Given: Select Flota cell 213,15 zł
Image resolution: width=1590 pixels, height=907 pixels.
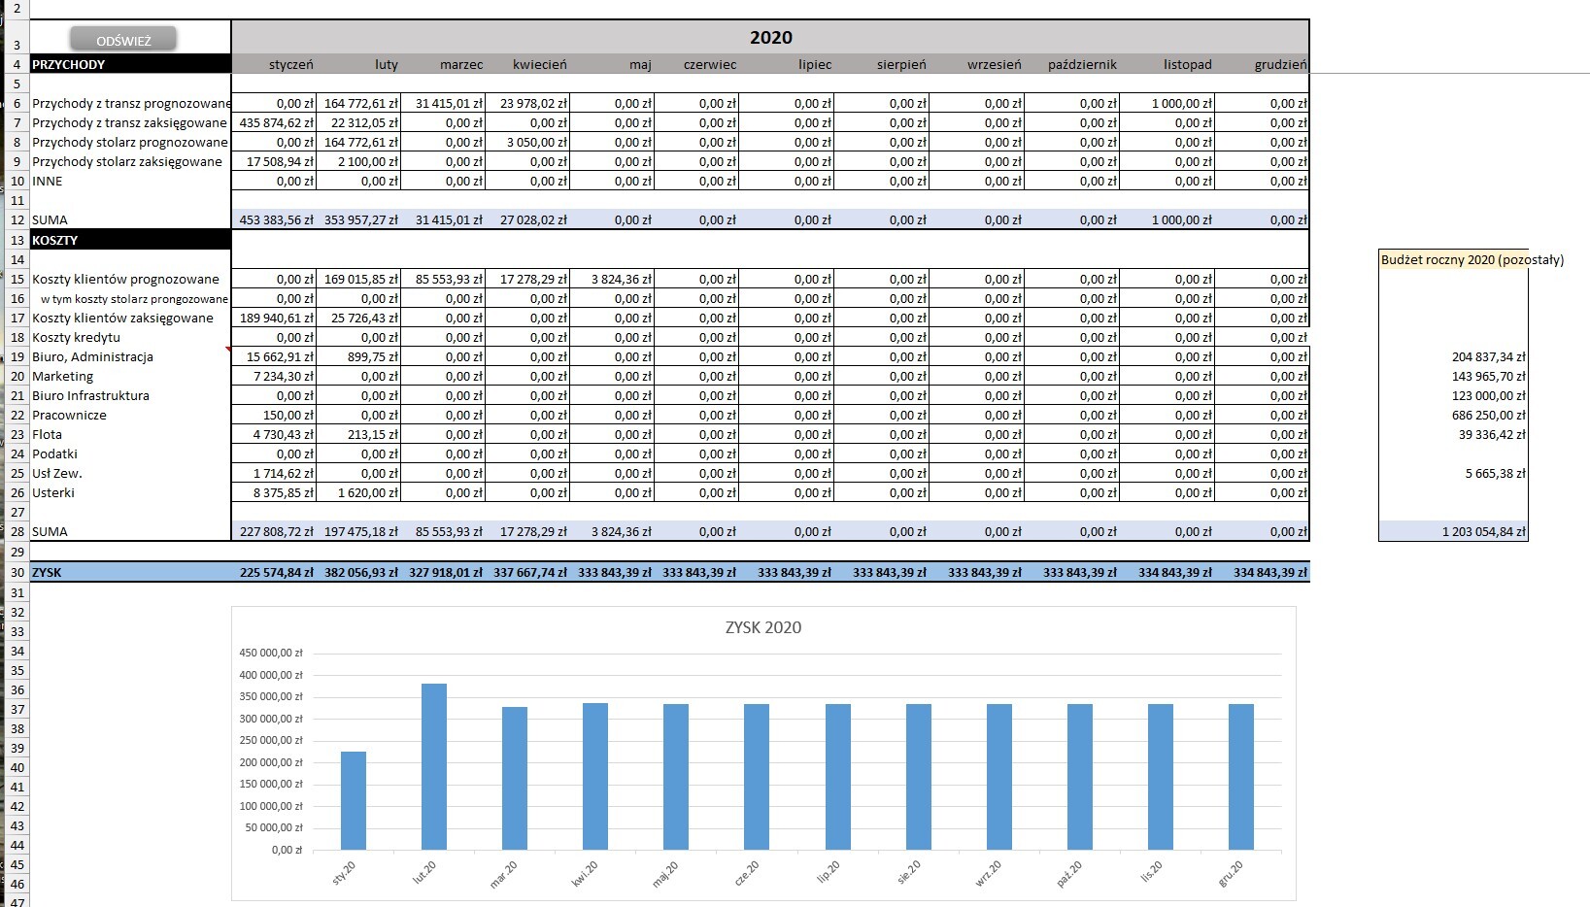Looking at the screenshot, I should 358,434.
